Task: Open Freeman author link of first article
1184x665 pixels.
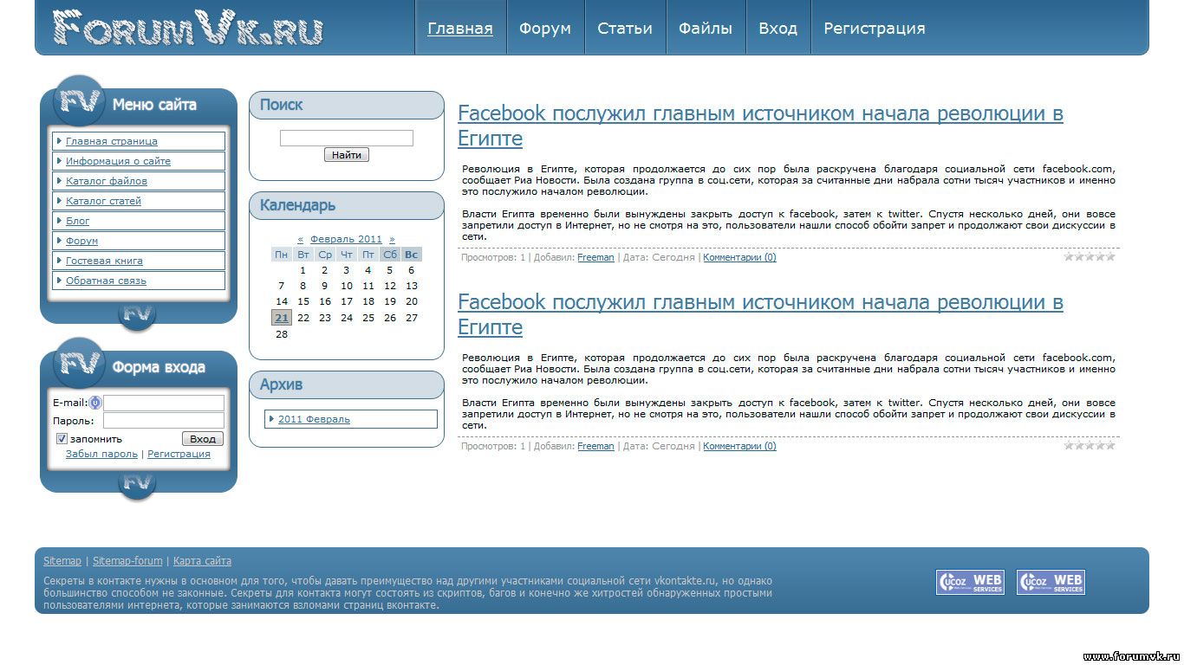Action: [595, 257]
